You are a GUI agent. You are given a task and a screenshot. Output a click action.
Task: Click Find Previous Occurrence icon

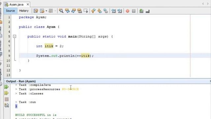coord(67,11)
